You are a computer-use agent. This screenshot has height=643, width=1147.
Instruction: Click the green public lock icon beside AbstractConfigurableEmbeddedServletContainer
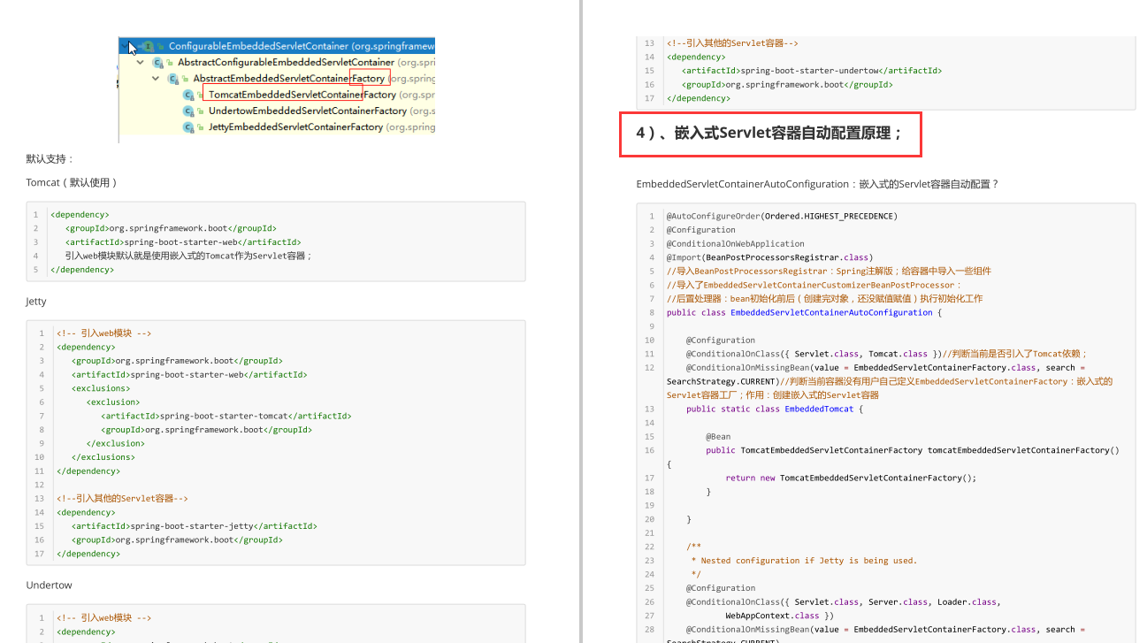point(170,63)
